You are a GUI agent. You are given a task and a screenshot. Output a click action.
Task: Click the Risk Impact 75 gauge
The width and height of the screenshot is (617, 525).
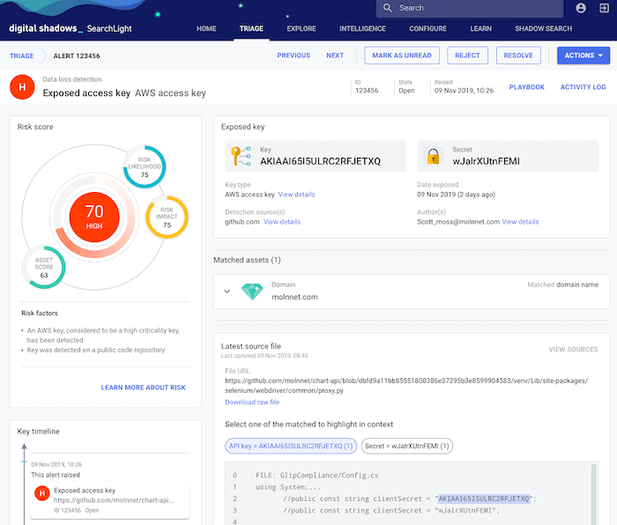(x=167, y=217)
